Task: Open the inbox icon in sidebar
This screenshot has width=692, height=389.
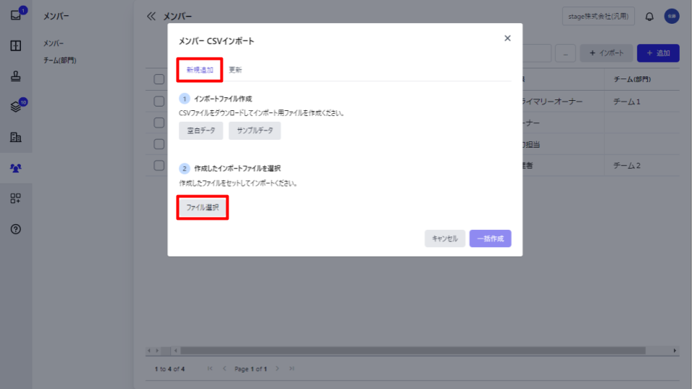Action: pyautogui.click(x=16, y=15)
